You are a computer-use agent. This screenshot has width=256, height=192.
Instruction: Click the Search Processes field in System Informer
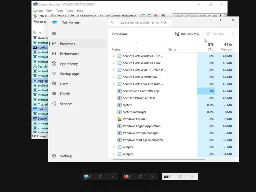[x=192, y=16]
